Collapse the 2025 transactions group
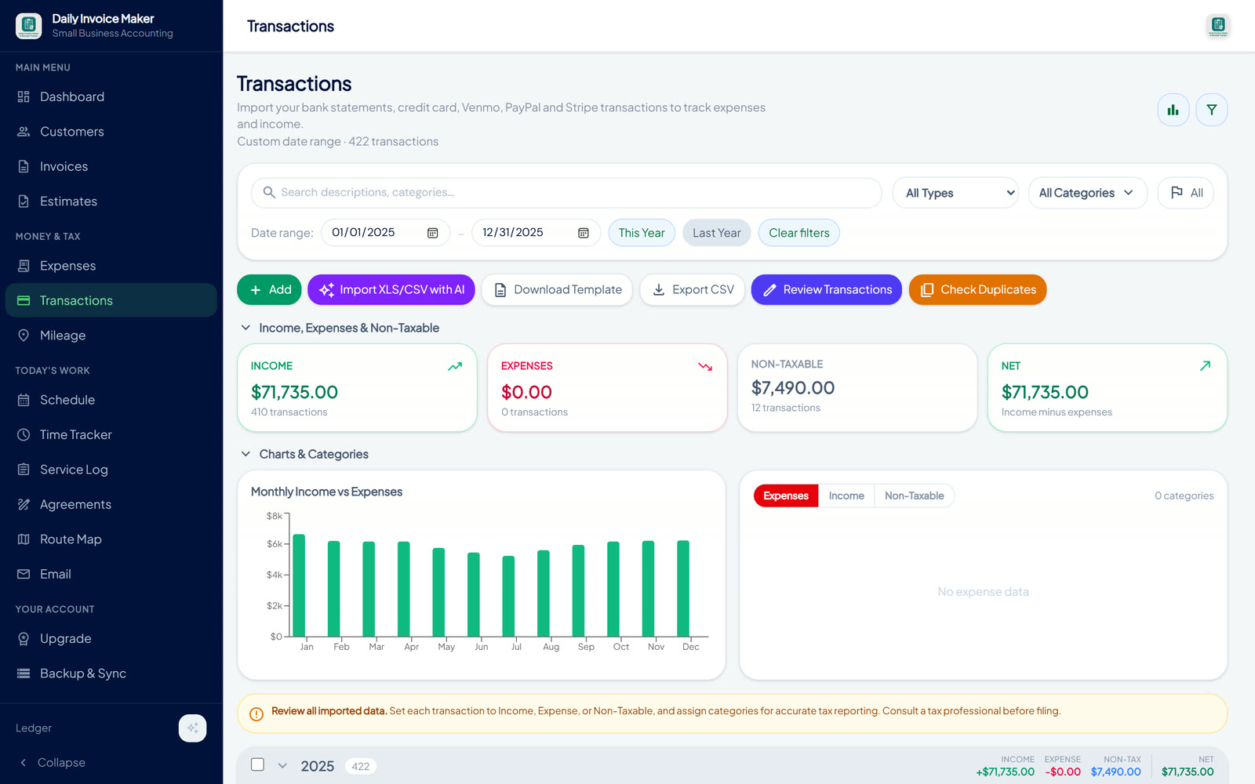 282,766
